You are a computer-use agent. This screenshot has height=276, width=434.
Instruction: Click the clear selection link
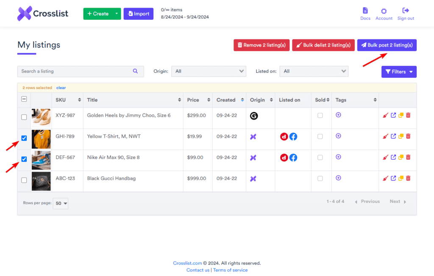click(x=61, y=88)
